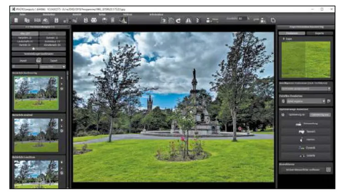Click the icon at the end of the Korrekturen row

click(x=328, y=170)
